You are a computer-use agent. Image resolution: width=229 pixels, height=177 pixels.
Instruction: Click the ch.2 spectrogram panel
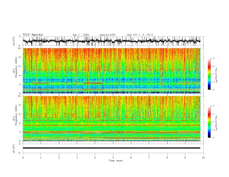tap(111, 119)
